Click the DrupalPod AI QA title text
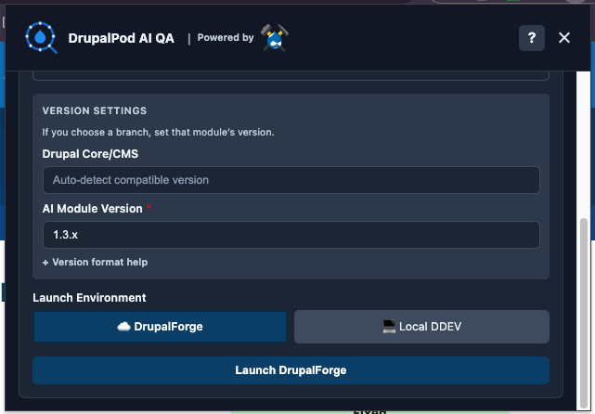595x414 pixels. 121,38
